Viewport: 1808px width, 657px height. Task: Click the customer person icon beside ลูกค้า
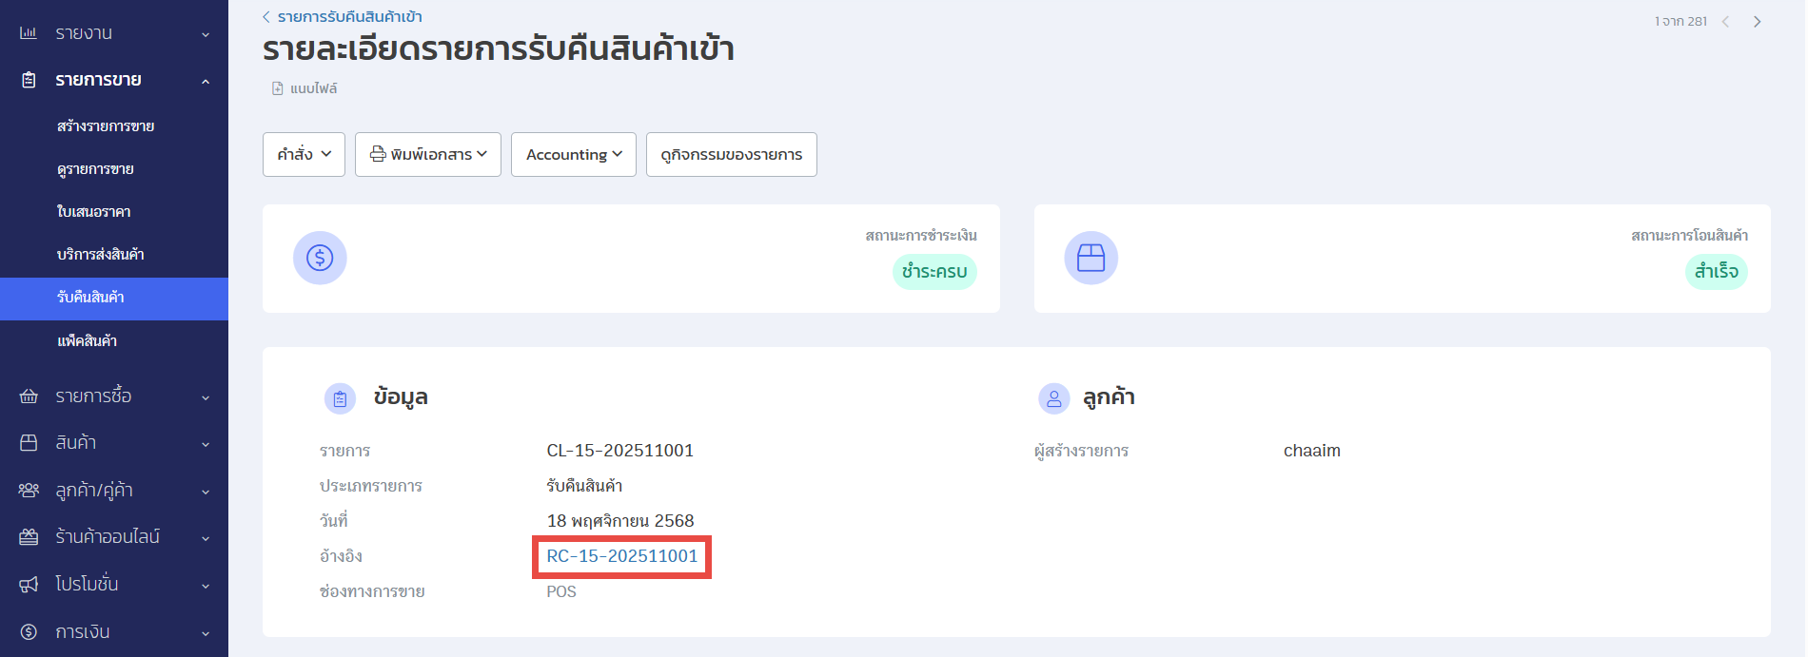pyautogui.click(x=1053, y=398)
